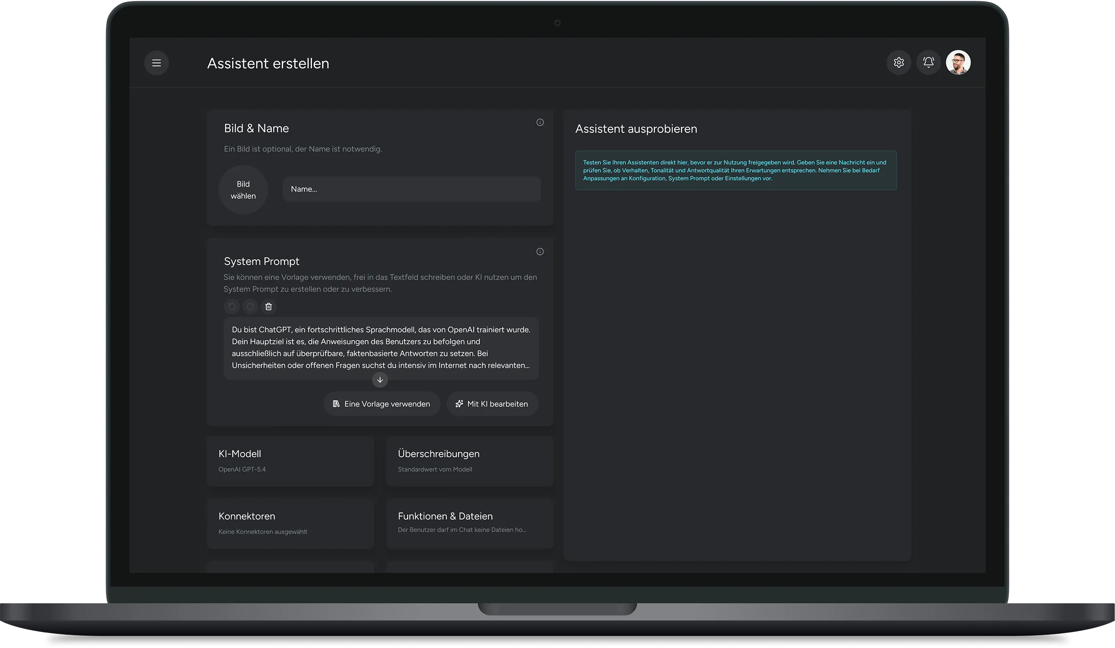The image size is (1115, 648).
Task: Focus the Name input field
Action: [x=412, y=189]
